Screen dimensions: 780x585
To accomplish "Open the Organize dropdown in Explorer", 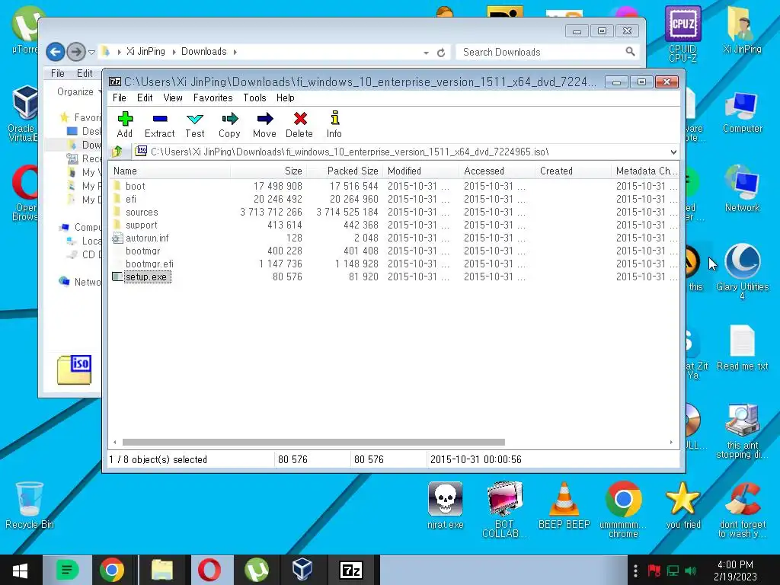I will pyautogui.click(x=78, y=91).
